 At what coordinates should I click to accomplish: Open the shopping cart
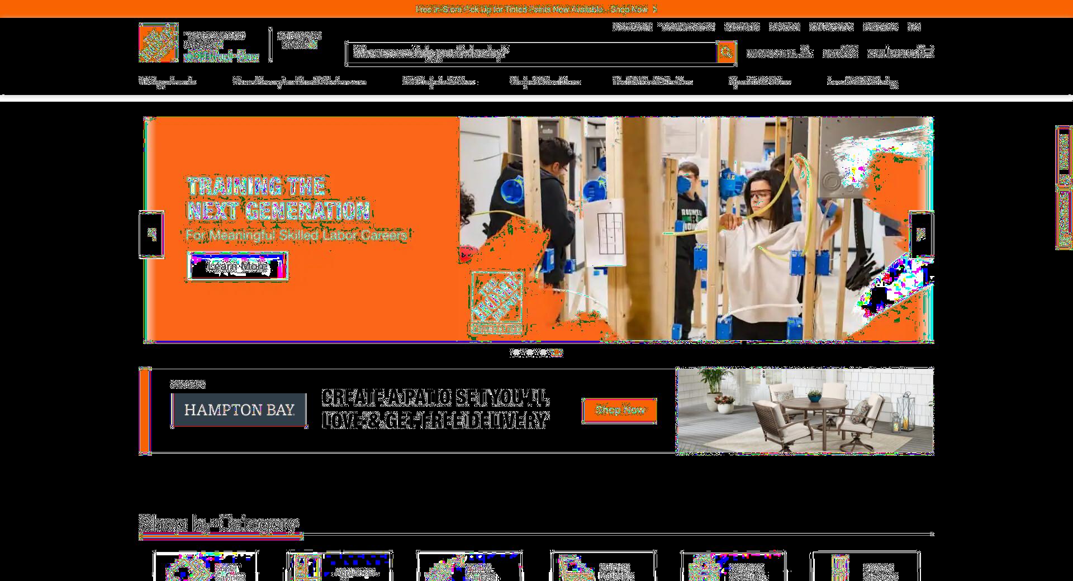(x=900, y=53)
